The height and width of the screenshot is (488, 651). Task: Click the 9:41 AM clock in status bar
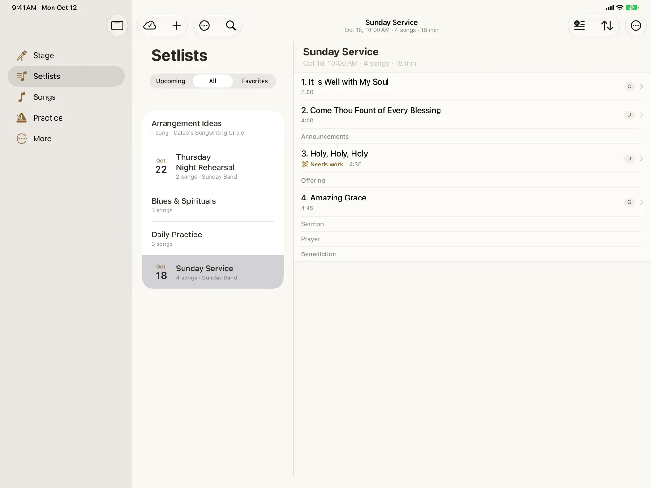pyautogui.click(x=24, y=8)
